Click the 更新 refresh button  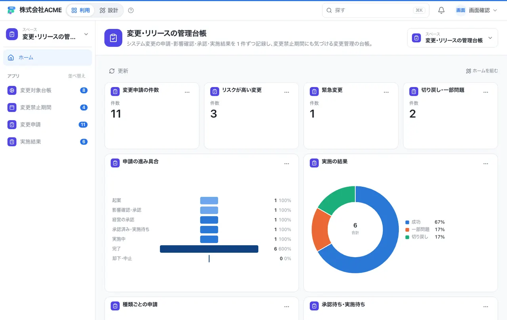[118, 71]
